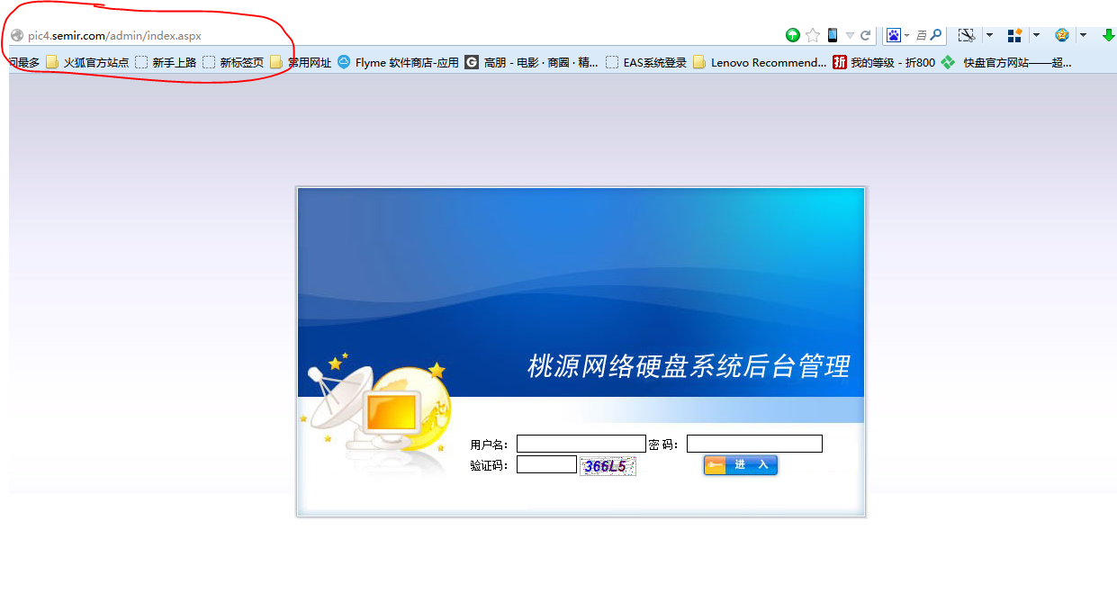The width and height of the screenshot is (1117, 593).
Task: Click the Baidu paw search engine icon
Action: click(x=894, y=35)
